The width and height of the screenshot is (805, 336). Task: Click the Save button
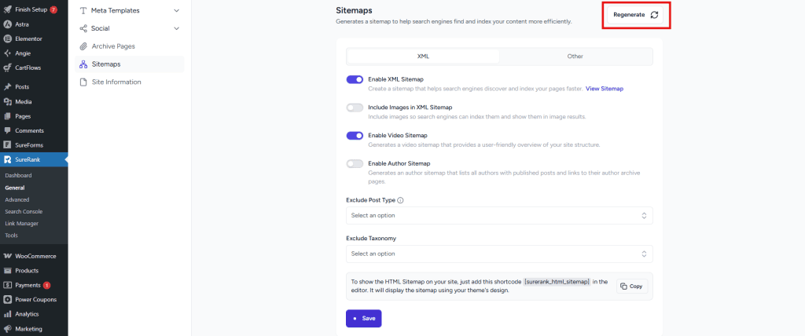(363, 318)
